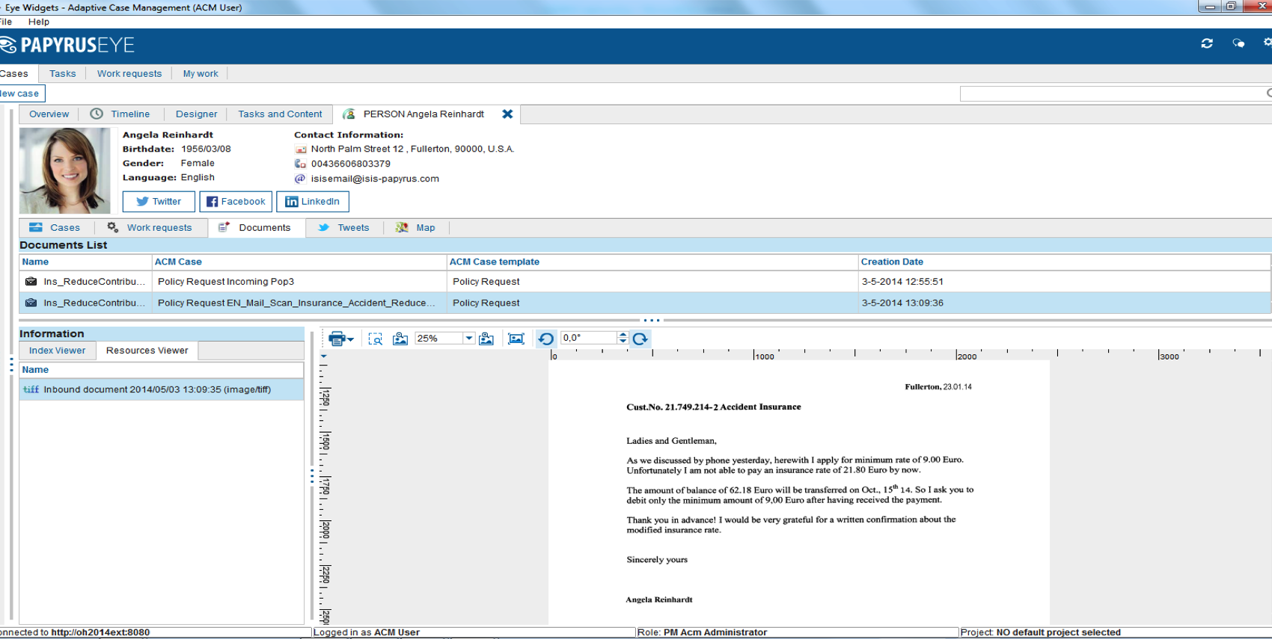Expand the 25% zoom level dropdown
The image size is (1272, 639).
click(468, 339)
